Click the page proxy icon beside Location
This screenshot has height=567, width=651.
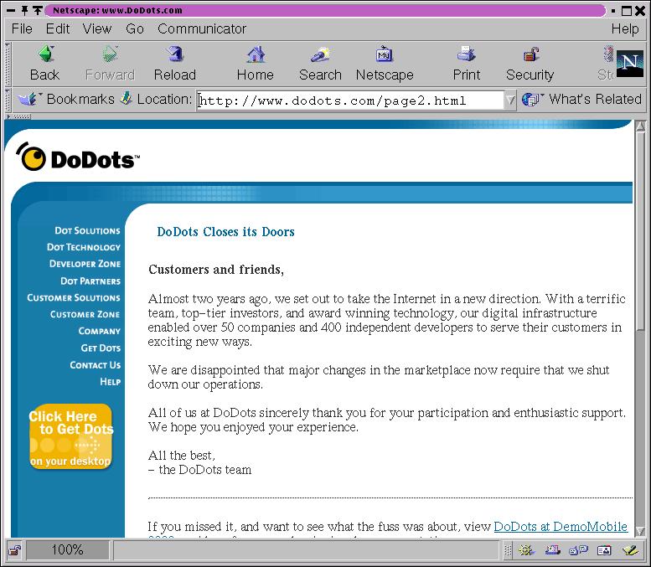[x=127, y=99]
